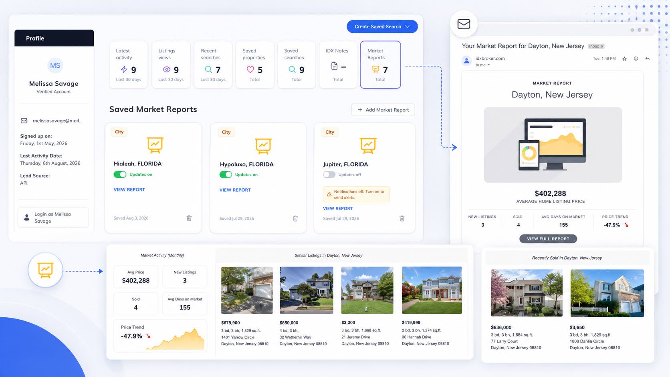Delete the Hypoluxo market report with trash icon
This screenshot has height=377, width=670.
coord(295,218)
